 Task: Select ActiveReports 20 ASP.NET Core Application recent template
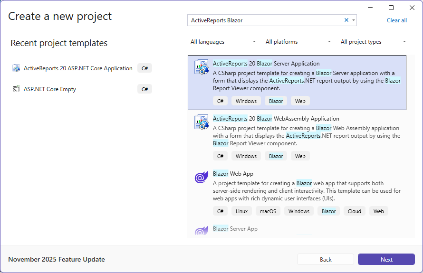tap(78, 68)
